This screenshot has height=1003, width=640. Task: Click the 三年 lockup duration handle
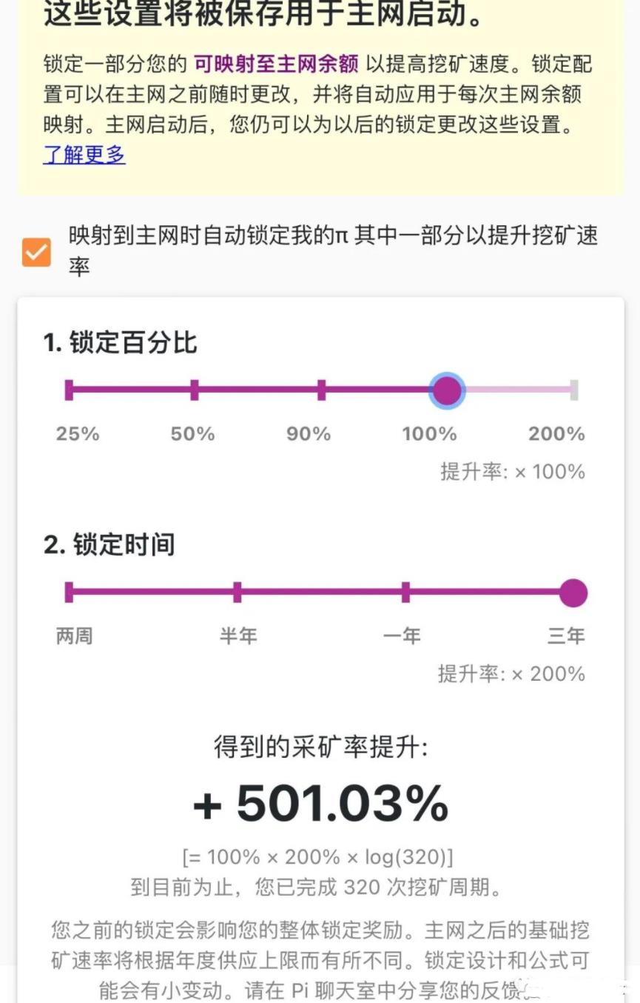(573, 593)
